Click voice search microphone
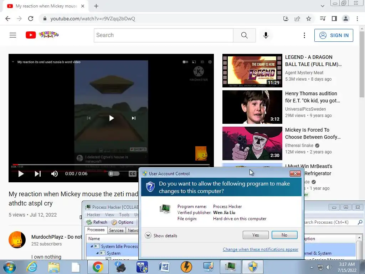365x274 pixels. (266, 35)
